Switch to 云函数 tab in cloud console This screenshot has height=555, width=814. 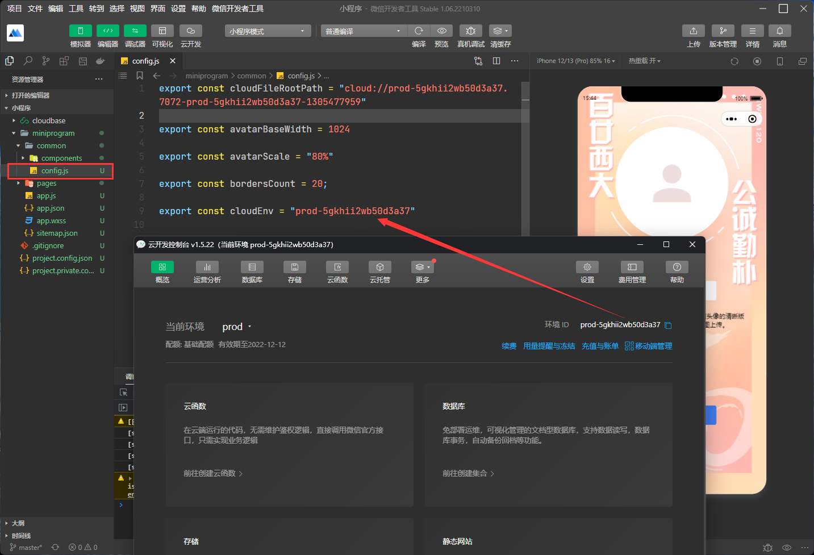click(337, 272)
